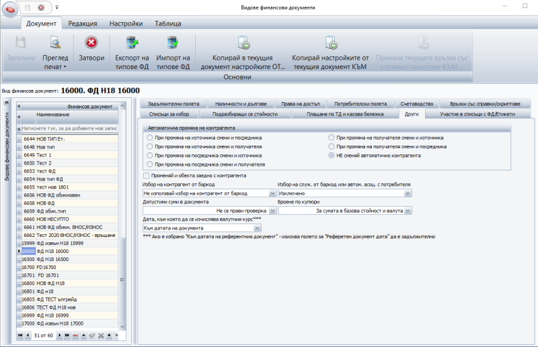This screenshot has height=347, width=538.
Task: Select При промяна на посредника смени и източника
Action: (x=149, y=156)
